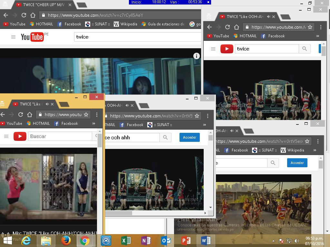Open the SUNAT bookmark in main window
This screenshot has width=330, height=247.
(x=97, y=24)
